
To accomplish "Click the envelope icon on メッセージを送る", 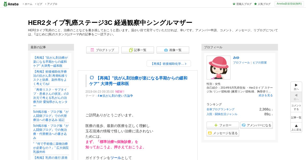I will (x=210, y=133).
